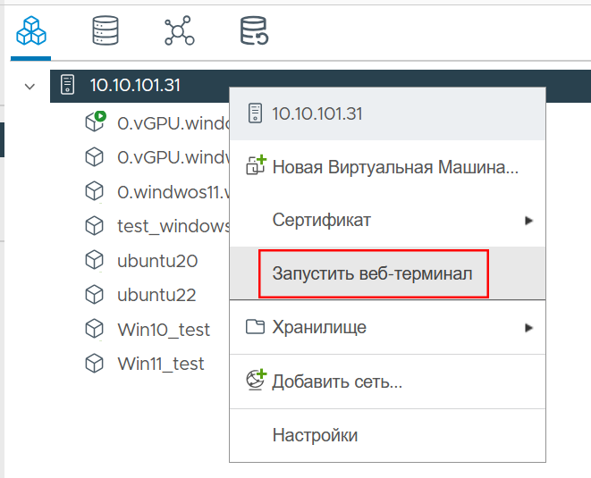Click the server icon beside tree host 10.10.101.31
The width and height of the screenshot is (591, 478).
pos(68,84)
